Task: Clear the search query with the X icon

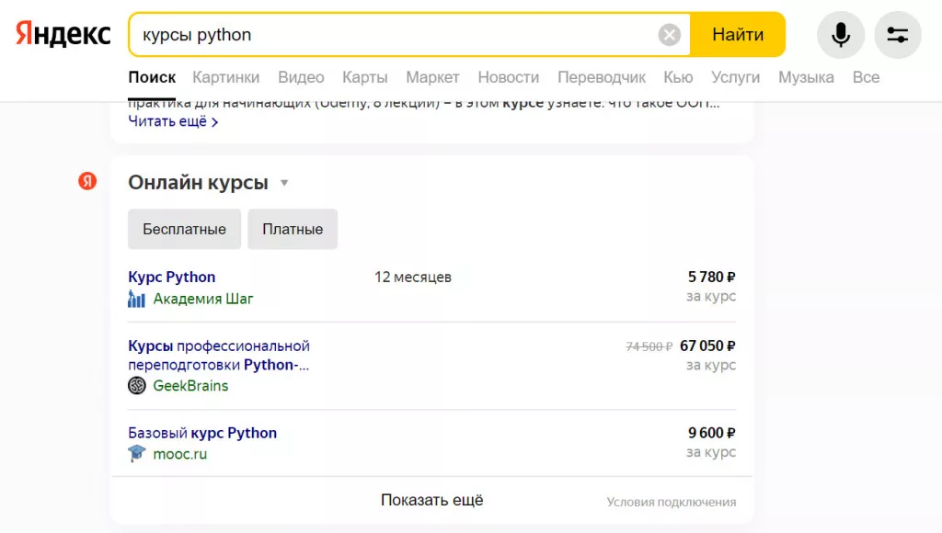Action: [669, 35]
